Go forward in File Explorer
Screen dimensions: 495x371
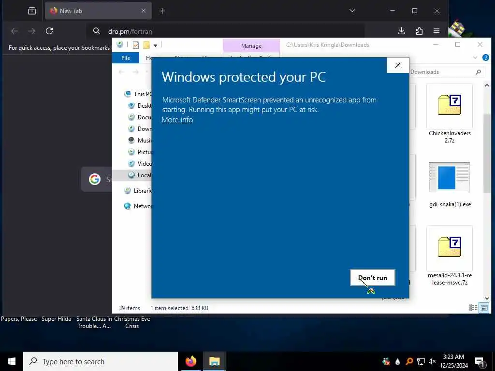[135, 72]
